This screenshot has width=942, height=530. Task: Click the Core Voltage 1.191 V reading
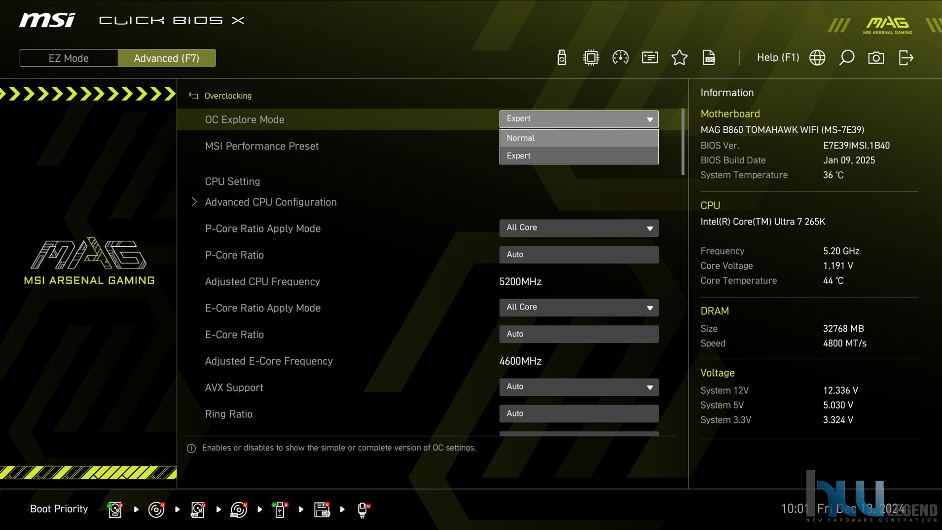(x=838, y=266)
